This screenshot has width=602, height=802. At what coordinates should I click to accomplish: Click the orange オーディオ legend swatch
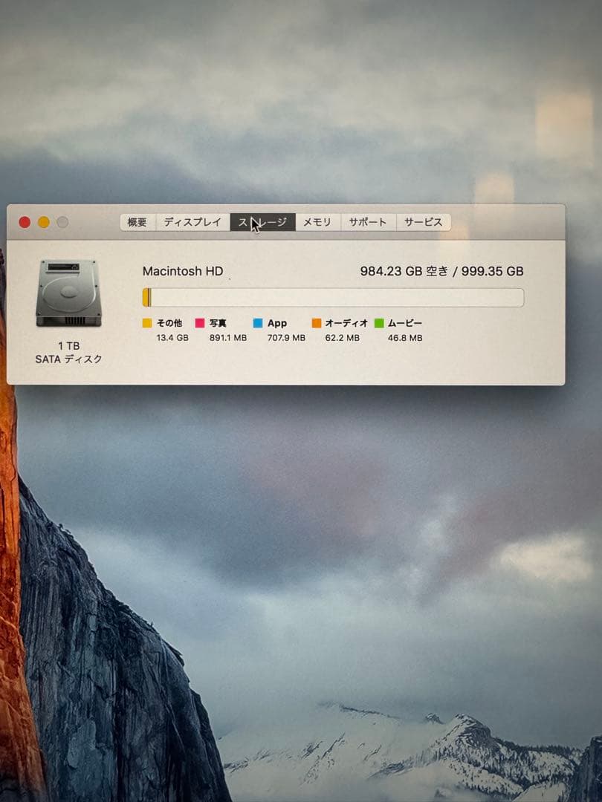[318, 323]
